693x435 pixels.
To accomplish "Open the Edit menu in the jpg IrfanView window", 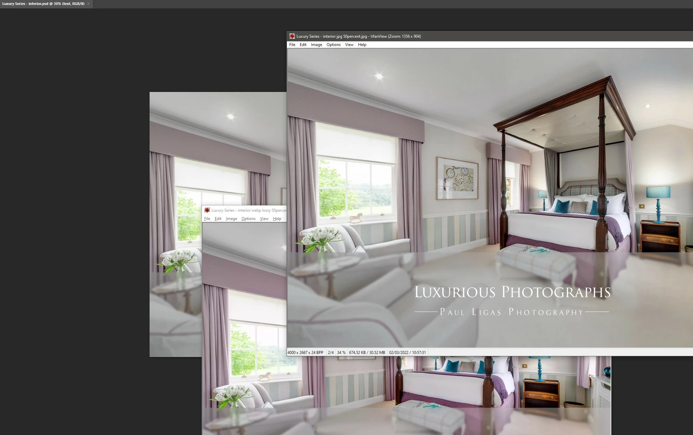I will pyautogui.click(x=303, y=45).
